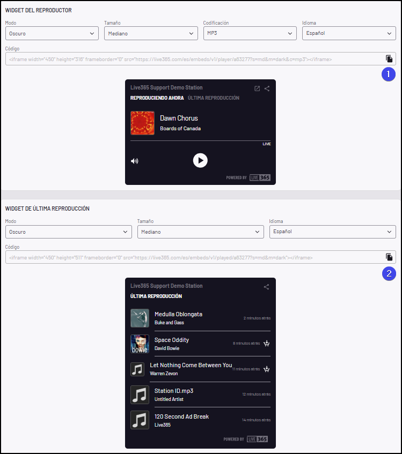The height and width of the screenshot is (454, 402).
Task: Copy the player widget iframe code
Action: click(x=389, y=59)
